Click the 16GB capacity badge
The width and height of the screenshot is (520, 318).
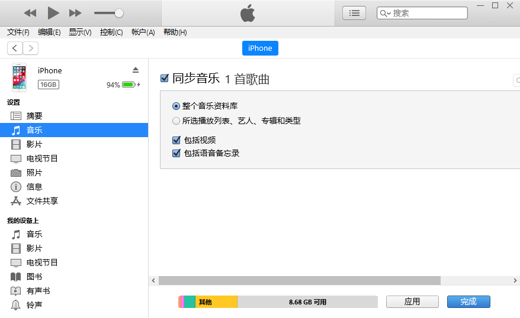coord(49,85)
